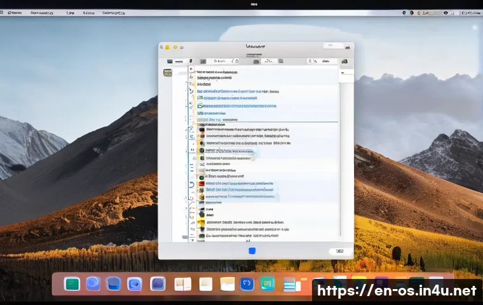Click the green circular icon in the list
Viewport: 483px width, 305px height.
(200, 106)
